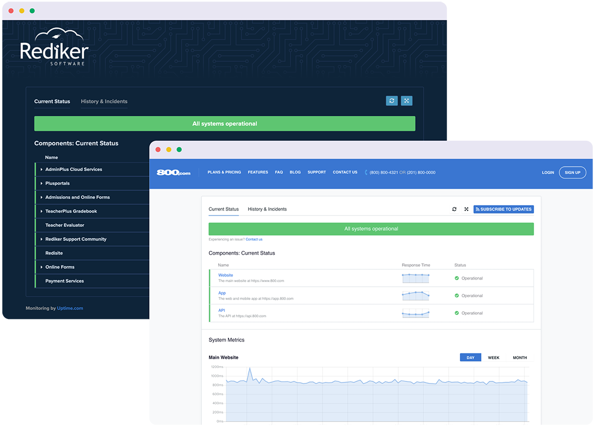Expand AdminPlus Cloud Services row
The width and height of the screenshot is (594, 427).
[x=41, y=169]
